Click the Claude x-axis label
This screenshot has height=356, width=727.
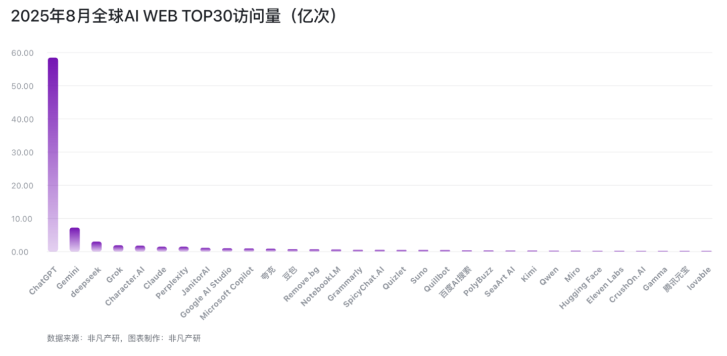click(155, 278)
